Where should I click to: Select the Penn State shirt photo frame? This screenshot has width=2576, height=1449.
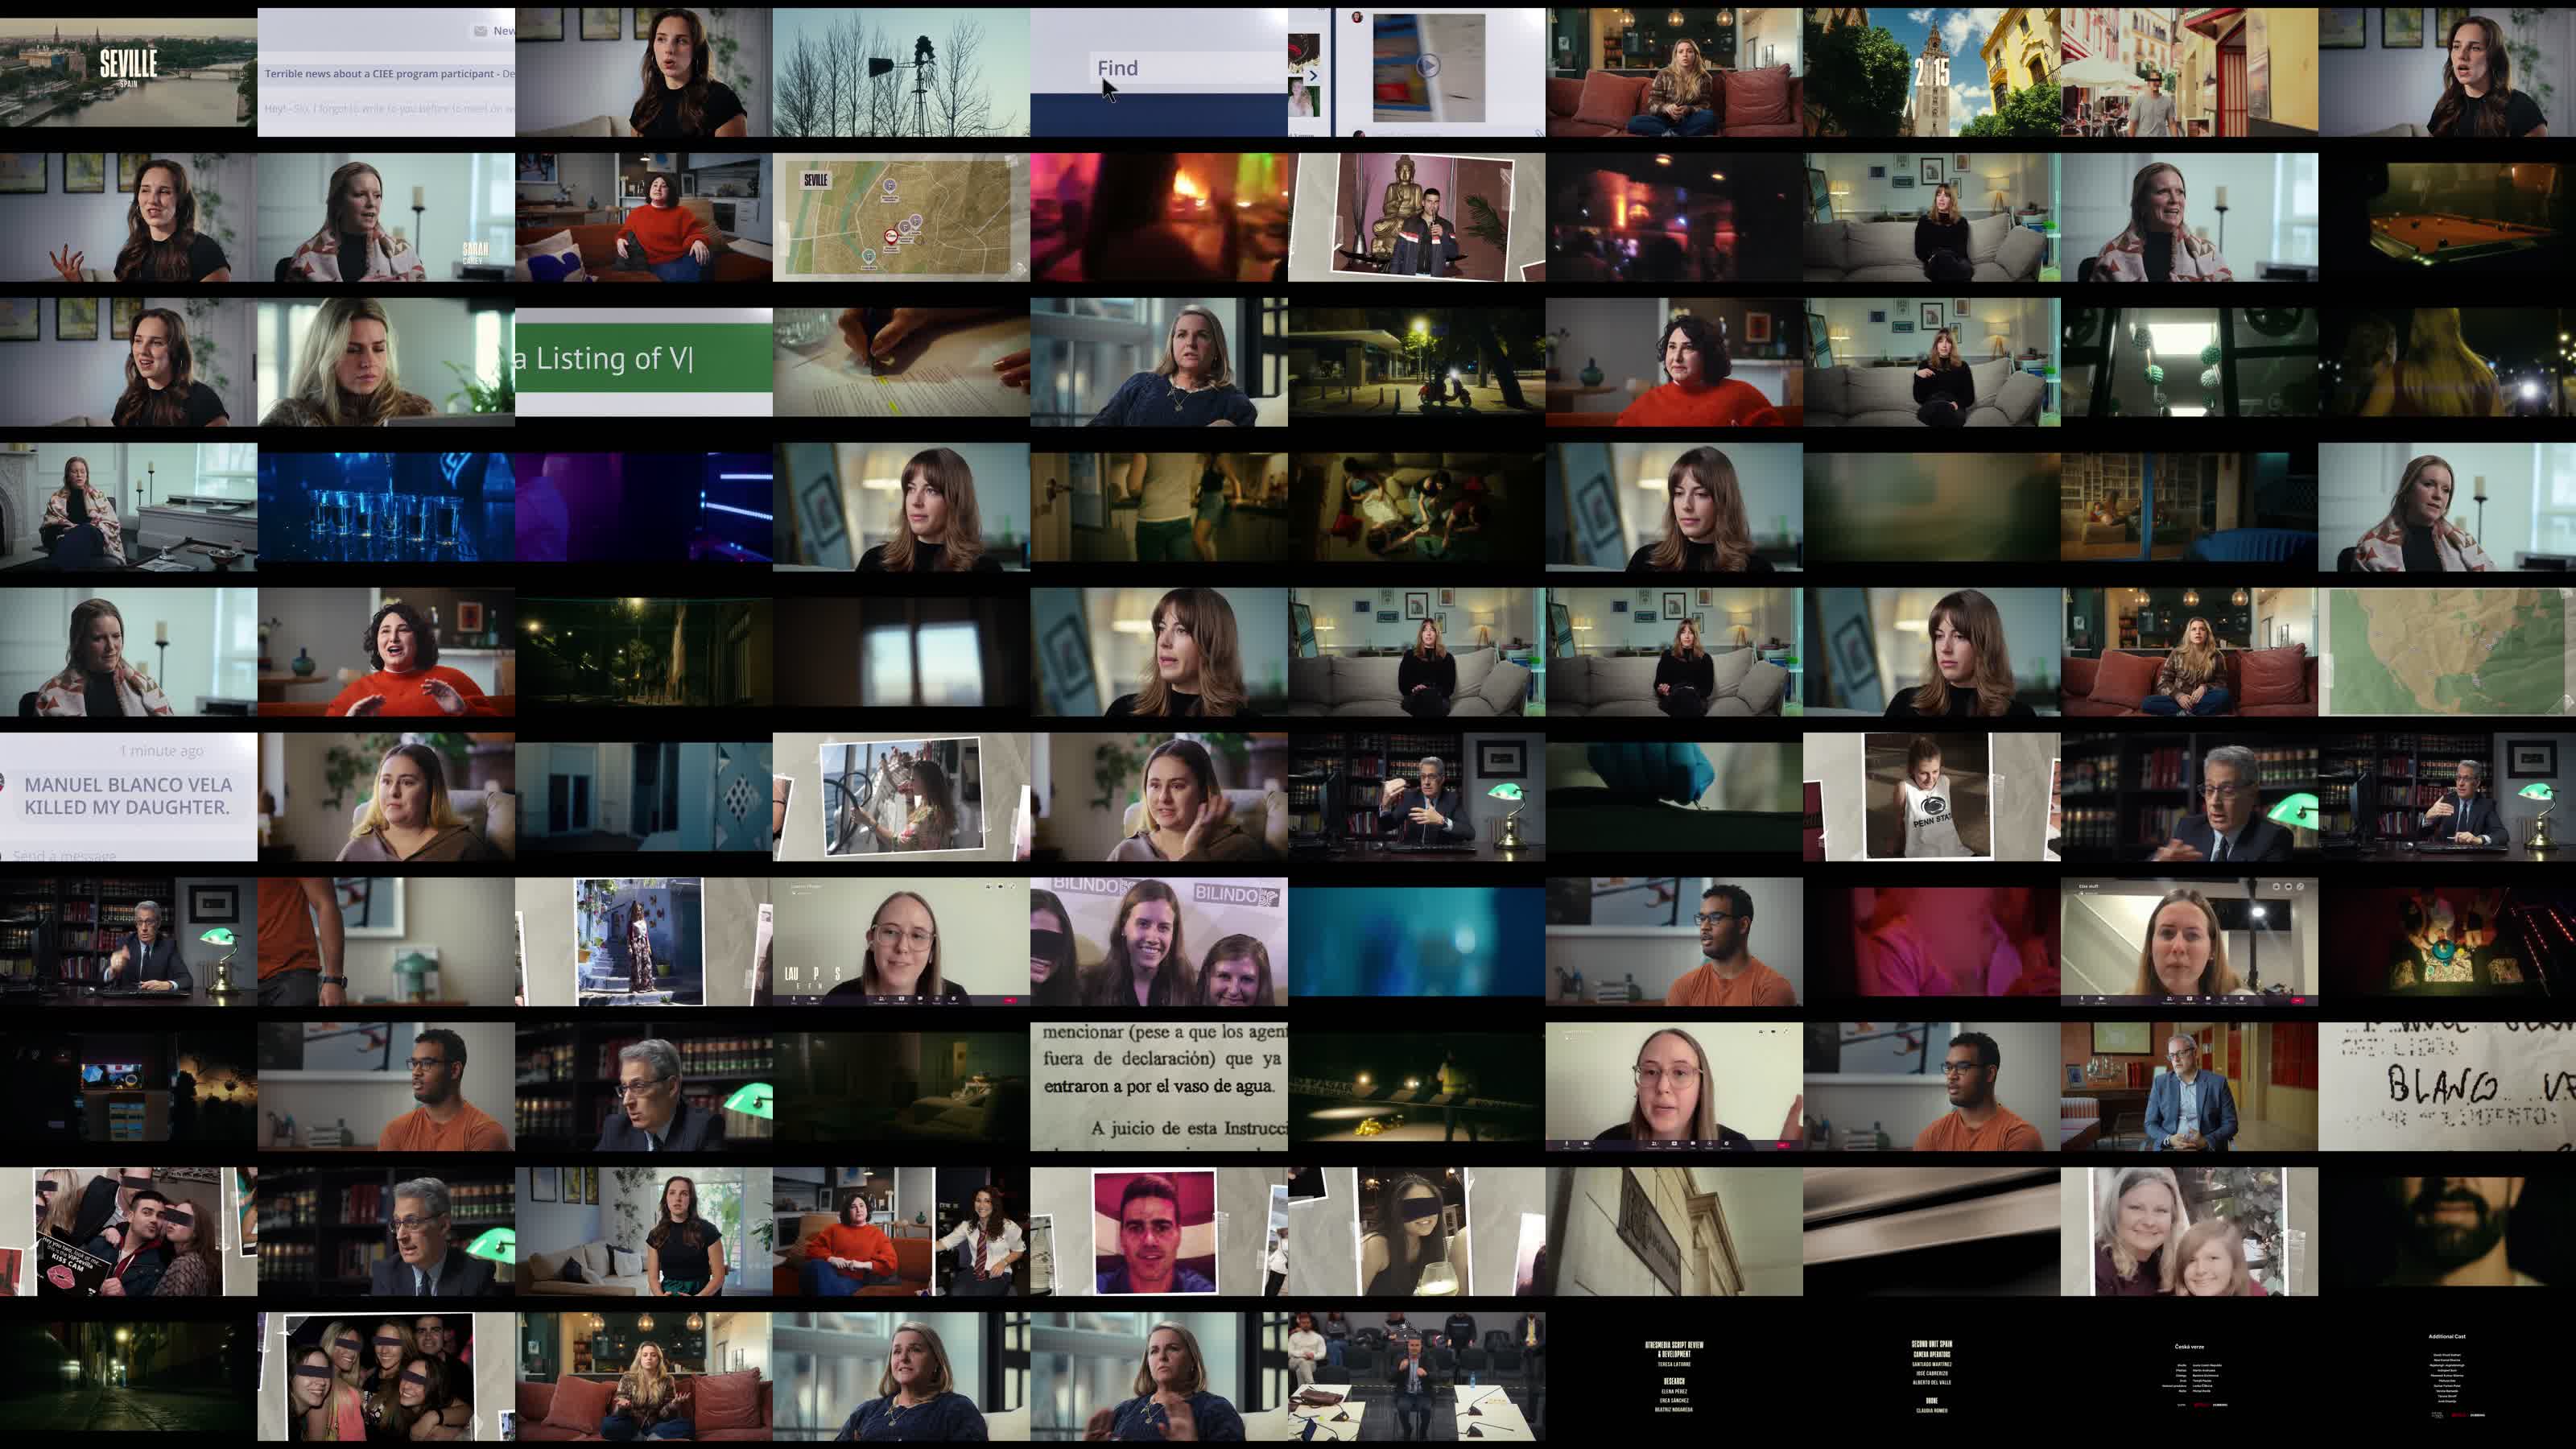click(x=1927, y=796)
